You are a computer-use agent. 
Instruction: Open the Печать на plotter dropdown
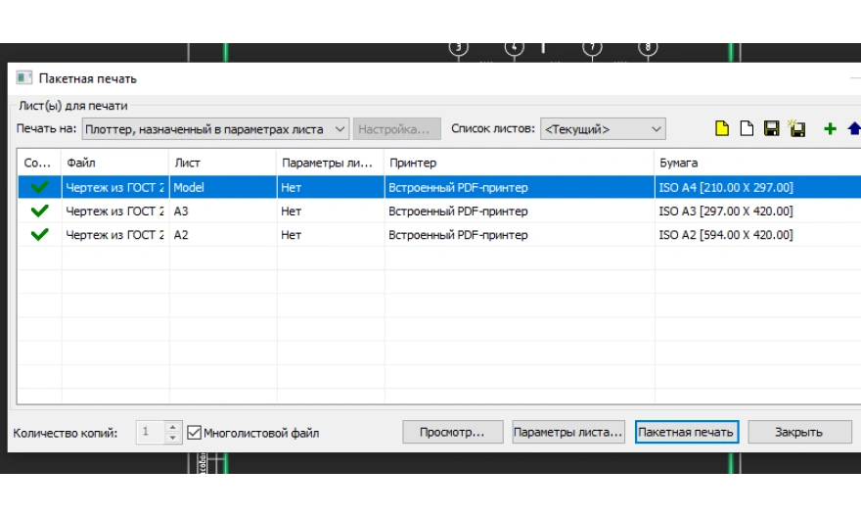[x=215, y=129]
